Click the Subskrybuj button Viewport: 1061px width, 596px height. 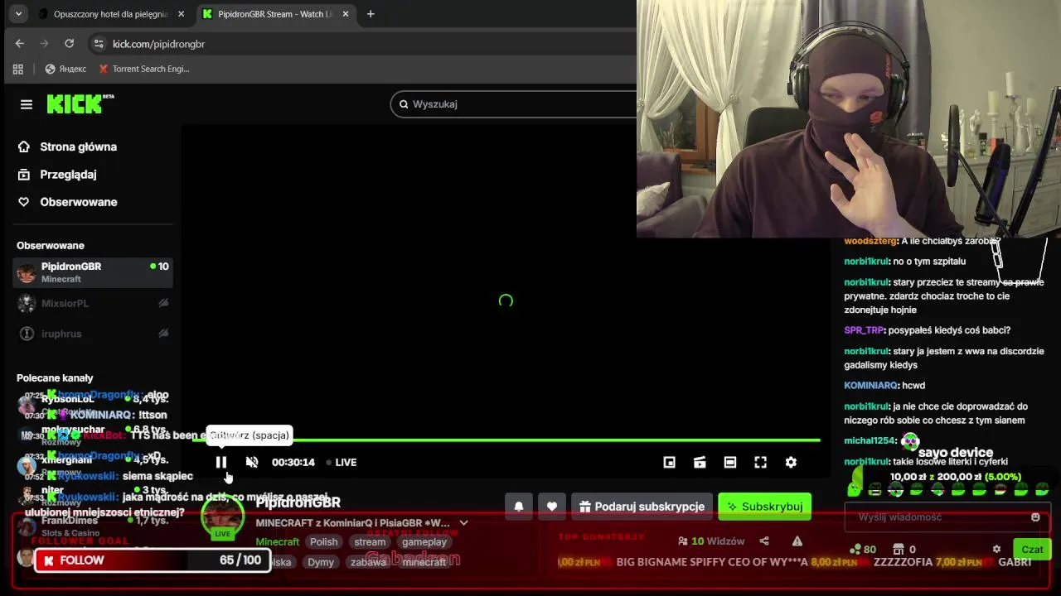[764, 507]
